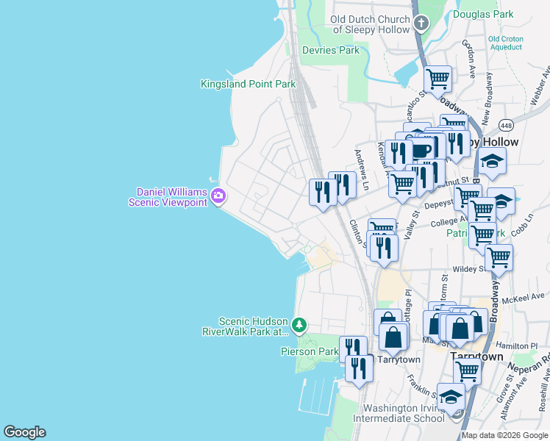Open the Daniel Williams Scenic Viewpoint camera pin
Image resolution: width=550 pixels, height=441 pixels.
click(218, 196)
